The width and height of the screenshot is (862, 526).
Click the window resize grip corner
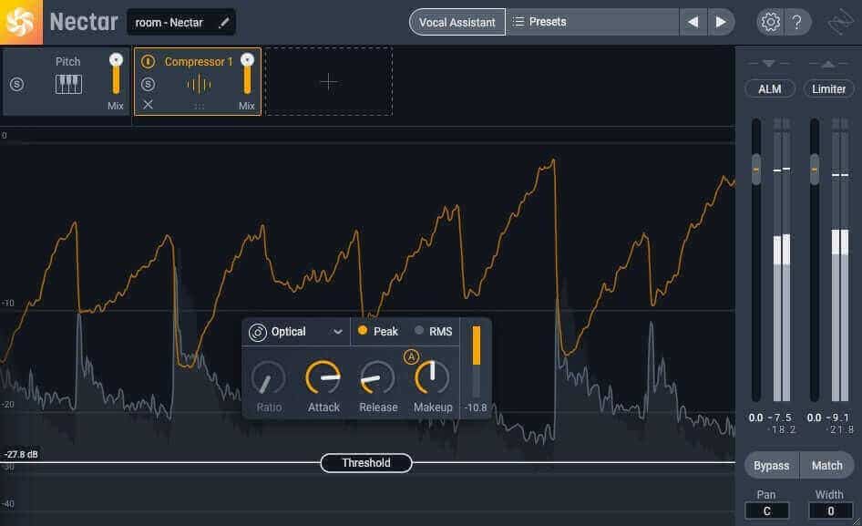pos(857,521)
